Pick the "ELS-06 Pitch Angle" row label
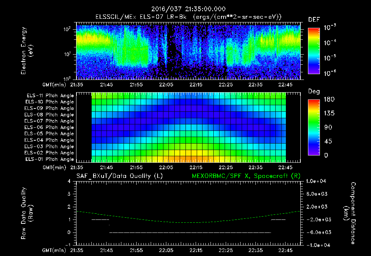 [x=49, y=127]
